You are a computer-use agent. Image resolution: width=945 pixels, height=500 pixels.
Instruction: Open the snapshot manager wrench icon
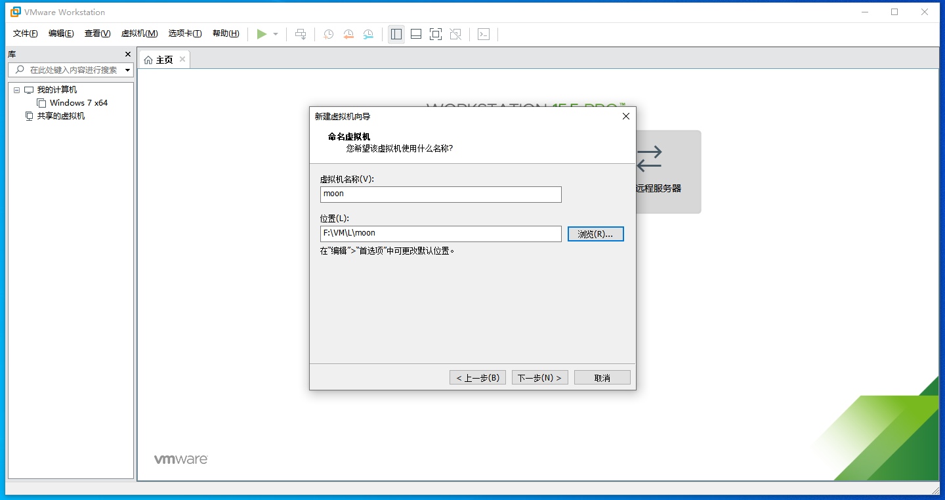[x=369, y=34]
